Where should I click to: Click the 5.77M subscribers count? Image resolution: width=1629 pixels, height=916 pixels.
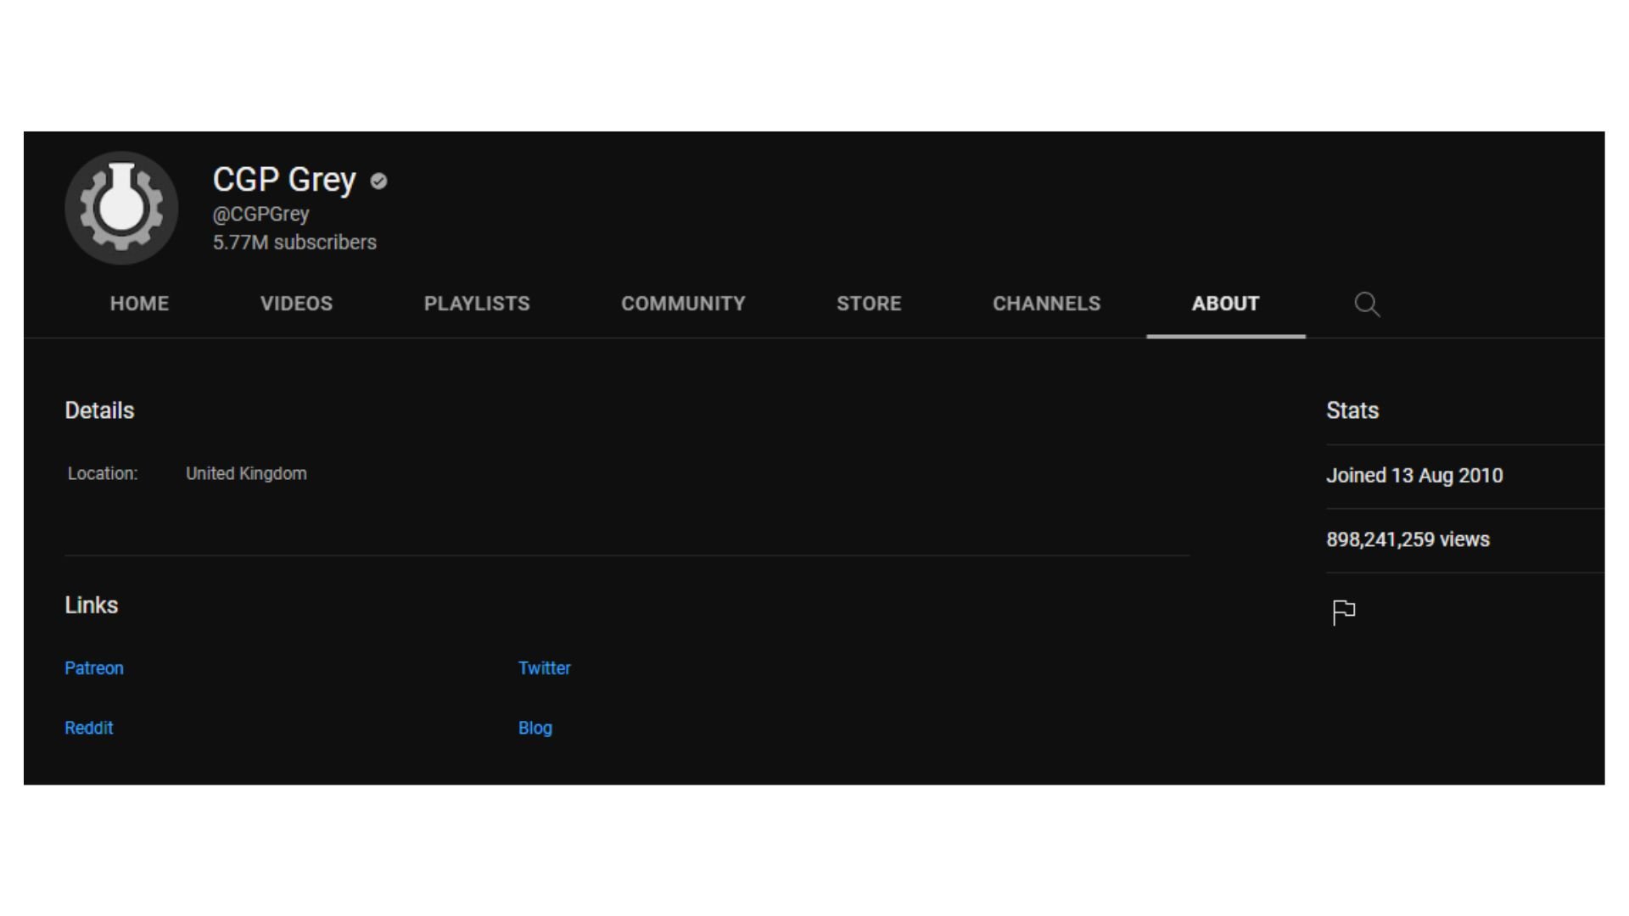(294, 243)
